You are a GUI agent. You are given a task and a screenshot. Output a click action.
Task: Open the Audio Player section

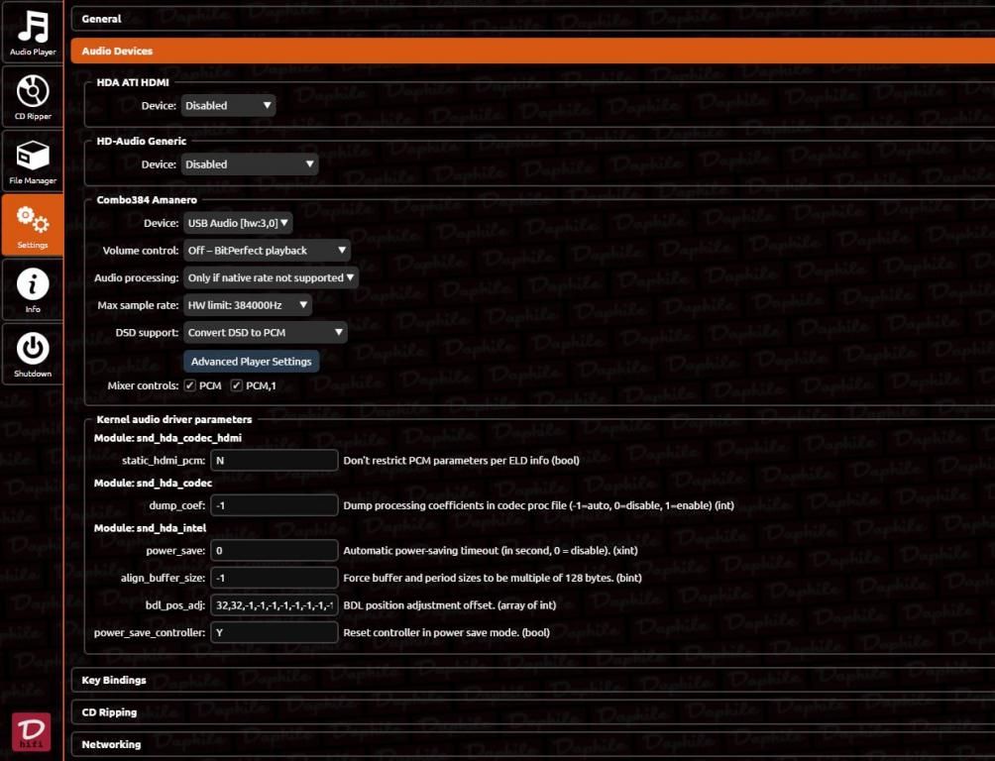[x=33, y=32]
